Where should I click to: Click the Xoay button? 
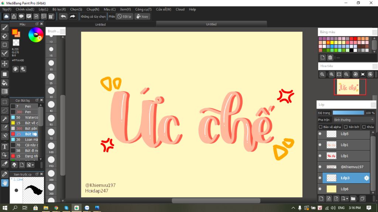pos(142,16)
